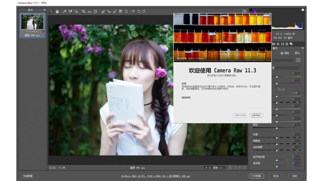
Task: Click the 存储图像 button
Action: (30, 176)
